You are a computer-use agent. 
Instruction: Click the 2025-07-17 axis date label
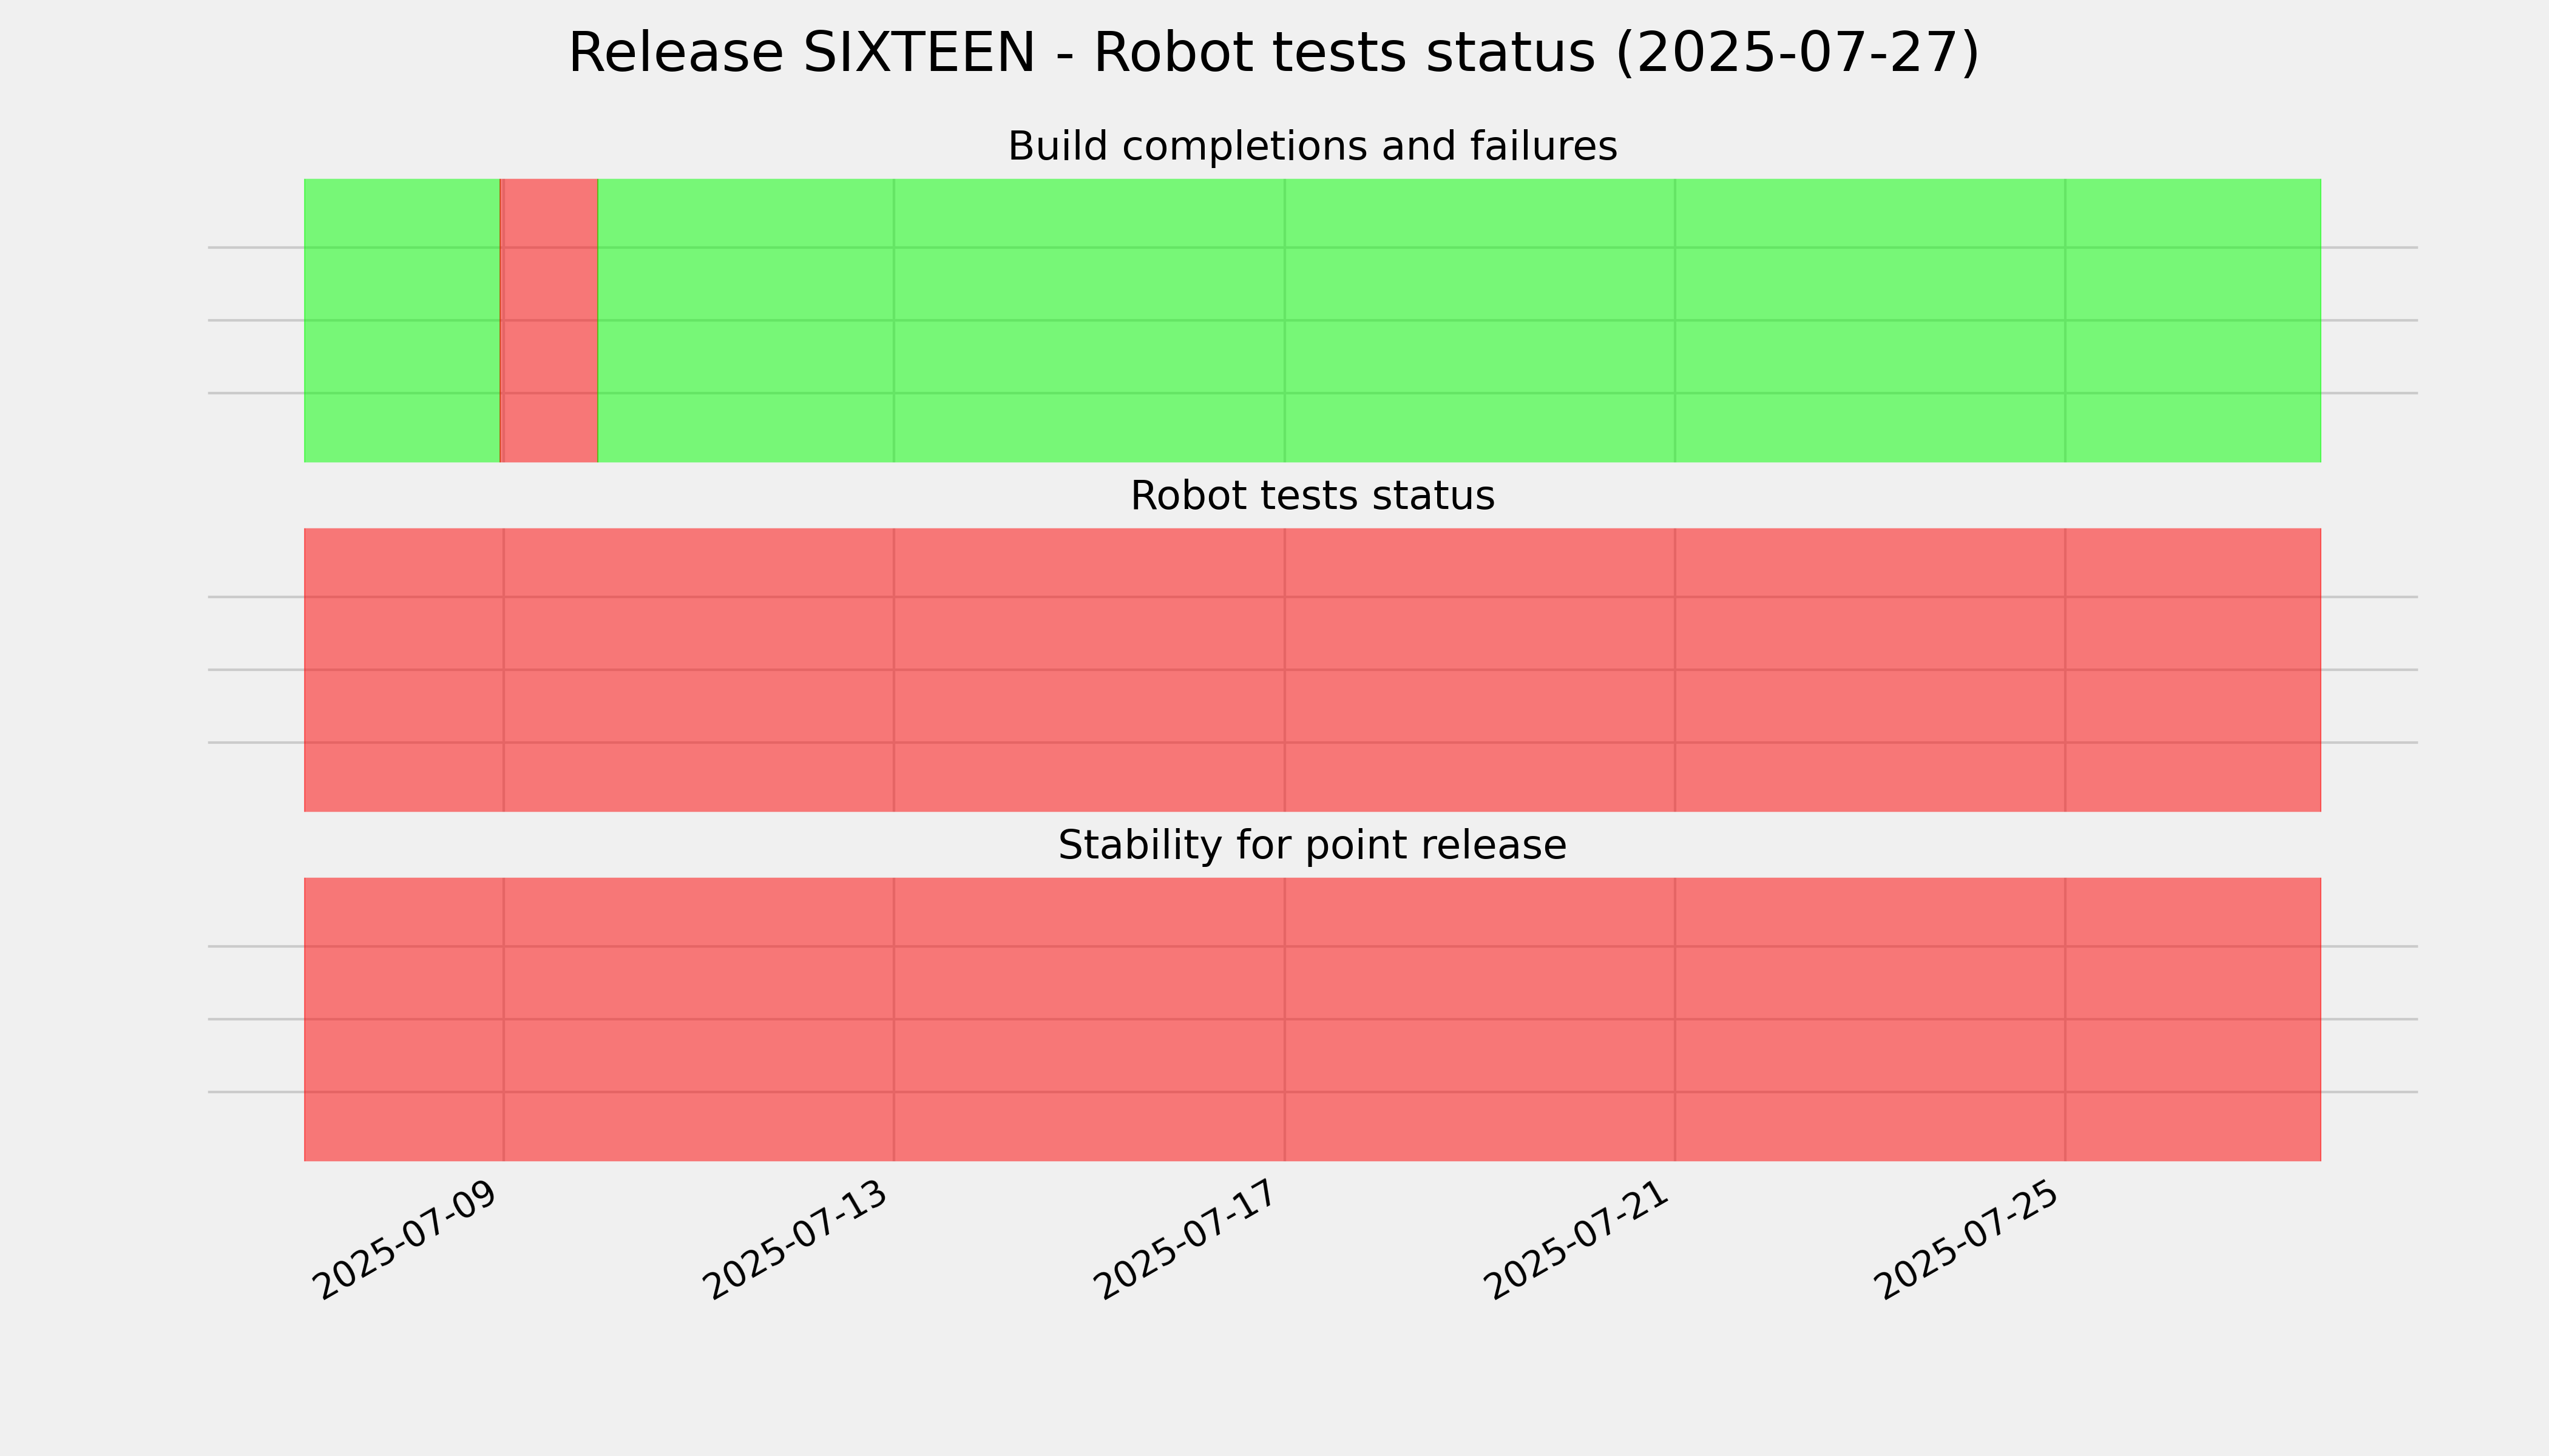[x=1186, y=1241]
